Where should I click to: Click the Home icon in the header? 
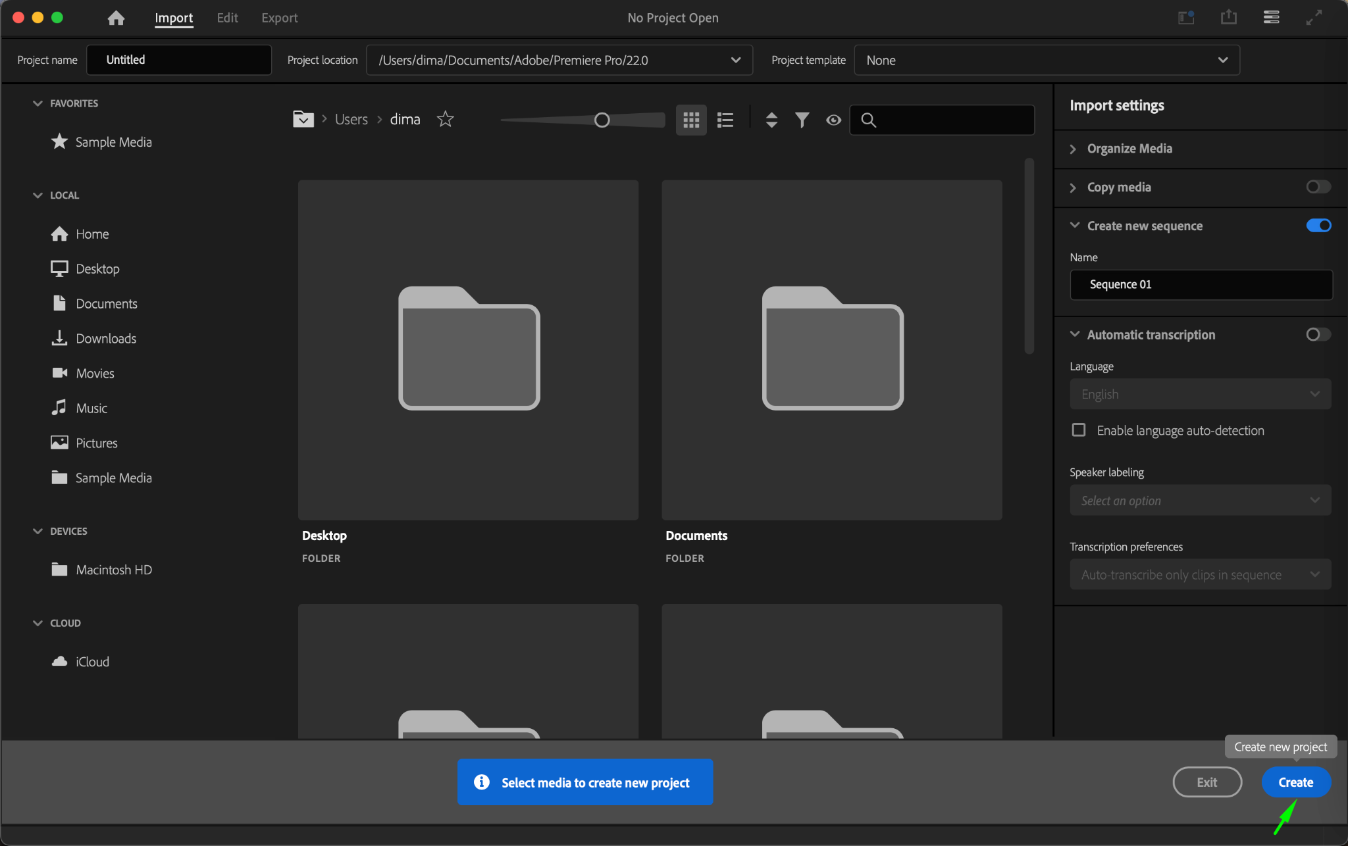[116, 18]
